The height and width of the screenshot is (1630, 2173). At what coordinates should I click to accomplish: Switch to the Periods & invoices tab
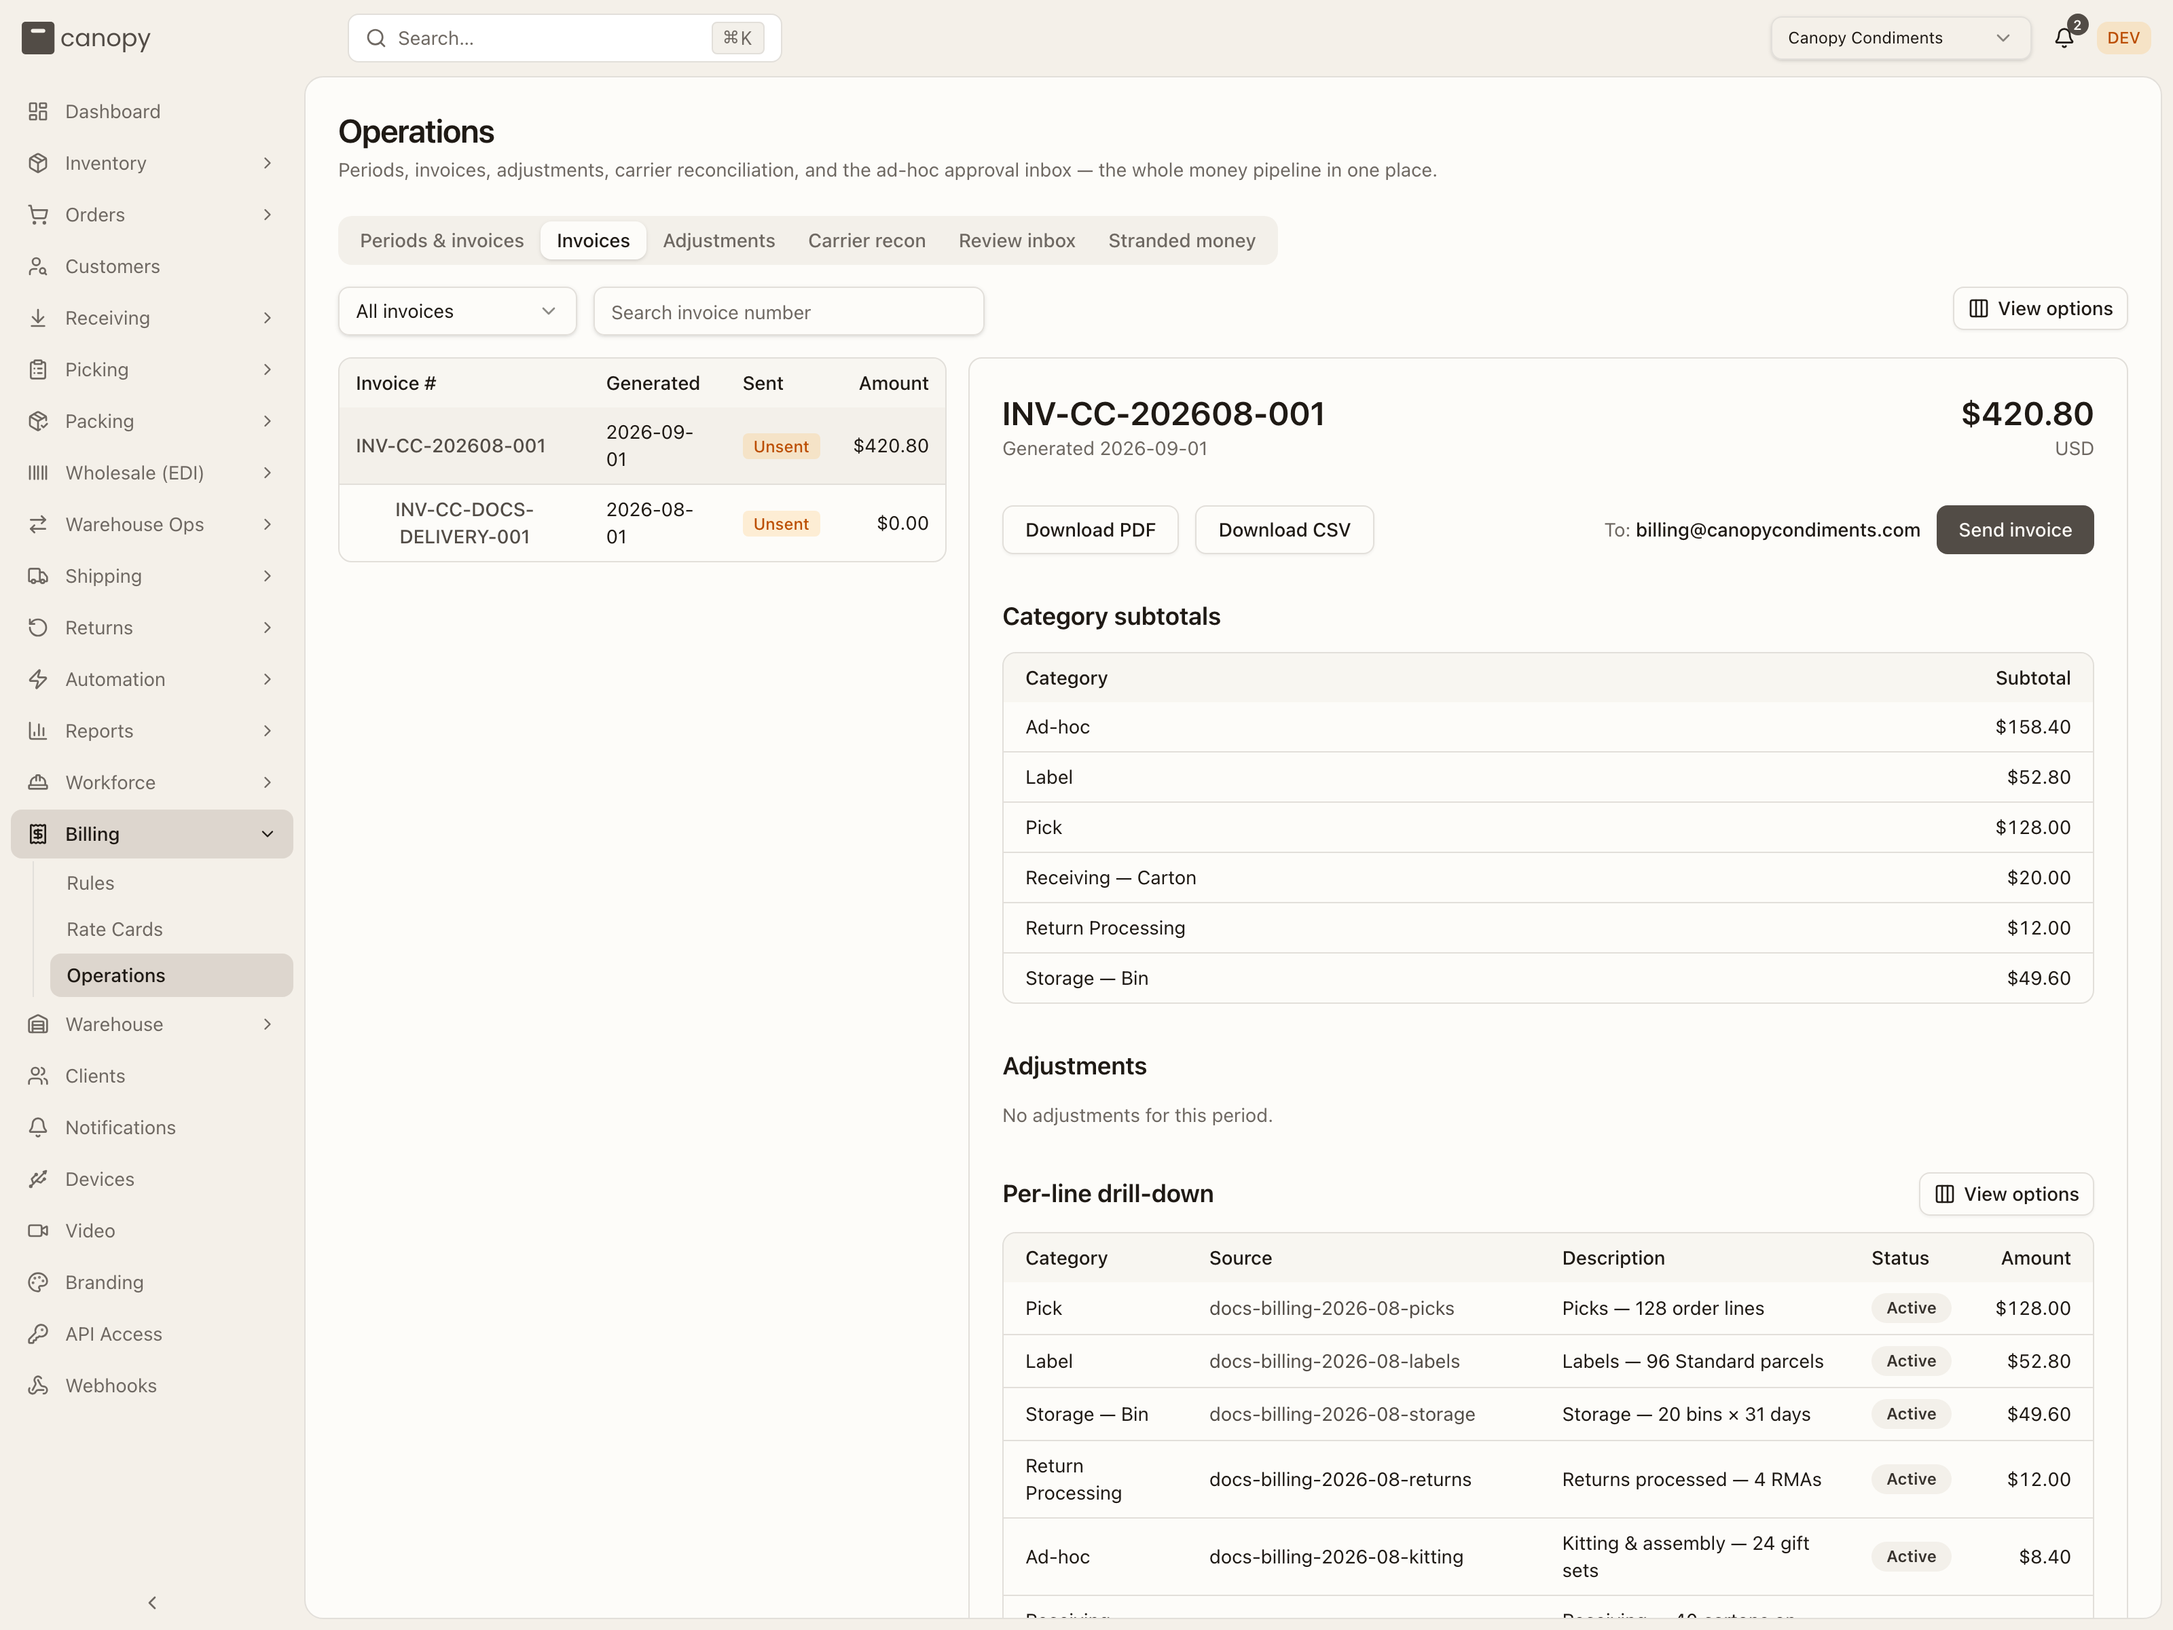click(x=442, y=240)
